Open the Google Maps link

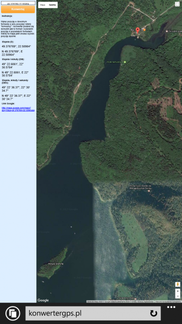(18, 109)
